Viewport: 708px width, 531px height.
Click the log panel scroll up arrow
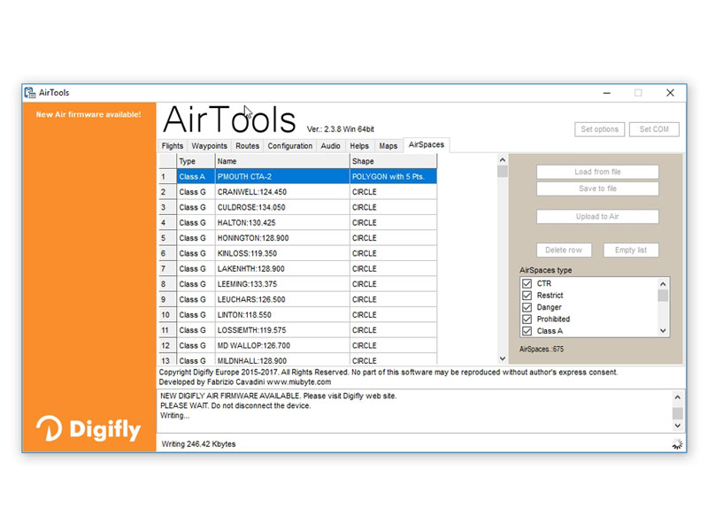pyautogui.click(x=677, y=397)
